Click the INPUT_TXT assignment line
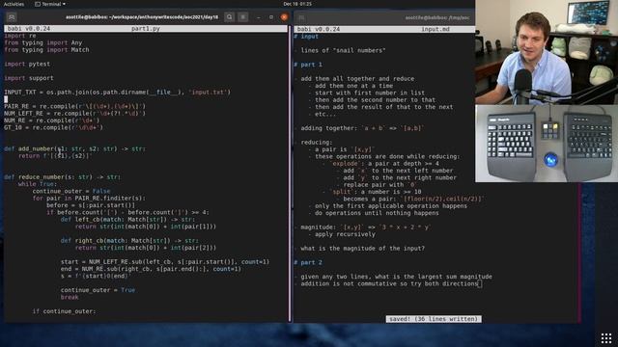 point(118,93)
